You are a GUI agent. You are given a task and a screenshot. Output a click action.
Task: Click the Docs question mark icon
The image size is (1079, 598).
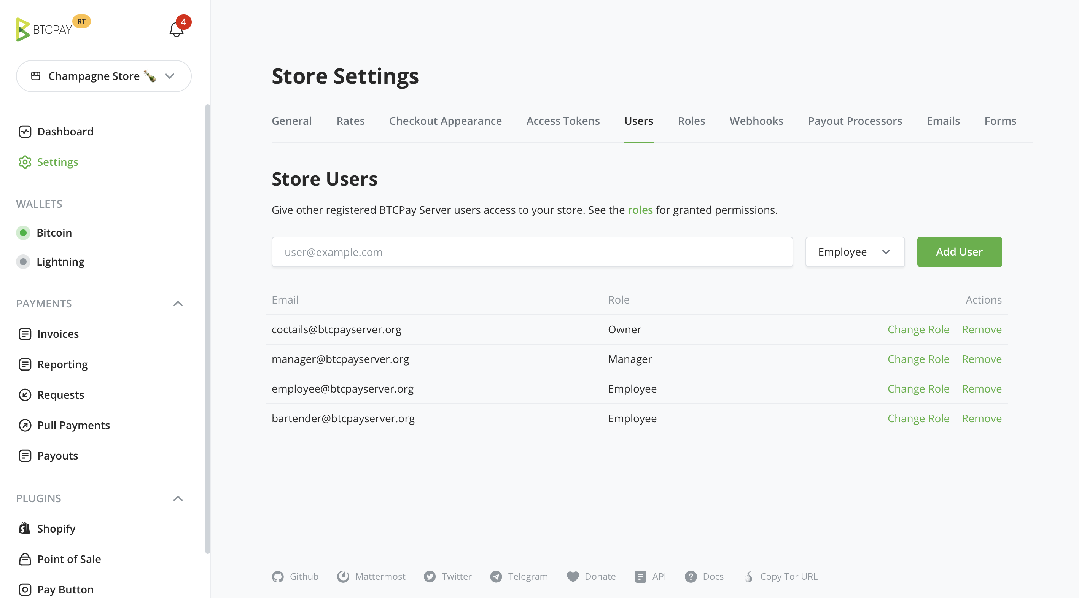691,577
